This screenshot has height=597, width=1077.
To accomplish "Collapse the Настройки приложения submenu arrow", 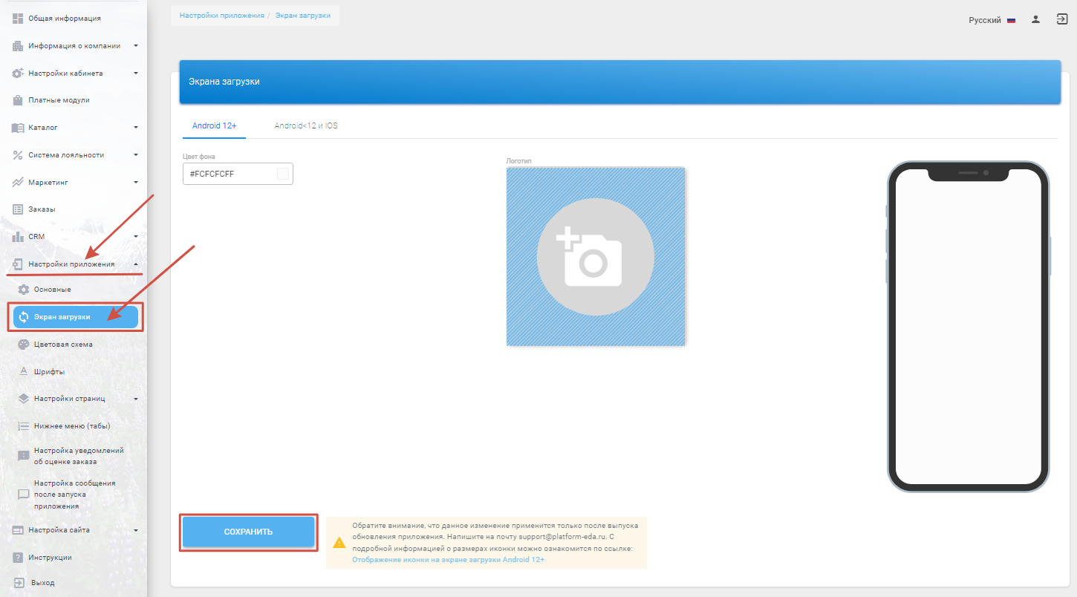I will click(136, 264).
